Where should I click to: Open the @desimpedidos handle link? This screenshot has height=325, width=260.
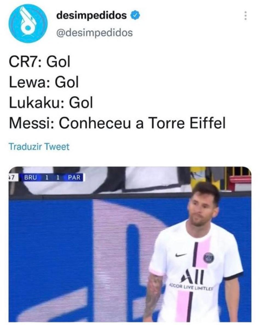click(x=94, y=33)
